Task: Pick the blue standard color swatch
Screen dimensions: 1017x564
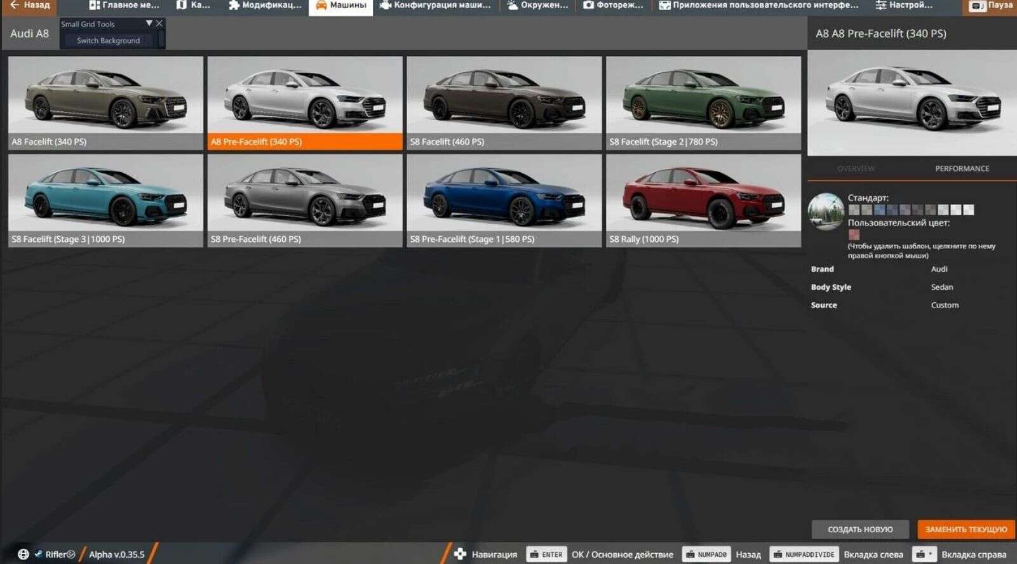Action: pyautogui.click(x=879, y=210)
